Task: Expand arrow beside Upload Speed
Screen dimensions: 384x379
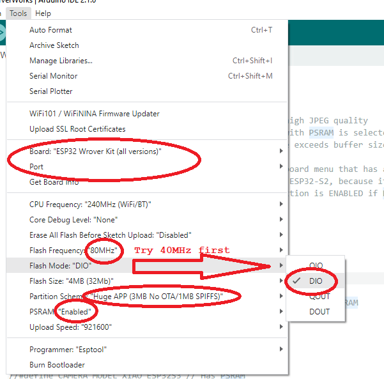Action: point(281,327)
